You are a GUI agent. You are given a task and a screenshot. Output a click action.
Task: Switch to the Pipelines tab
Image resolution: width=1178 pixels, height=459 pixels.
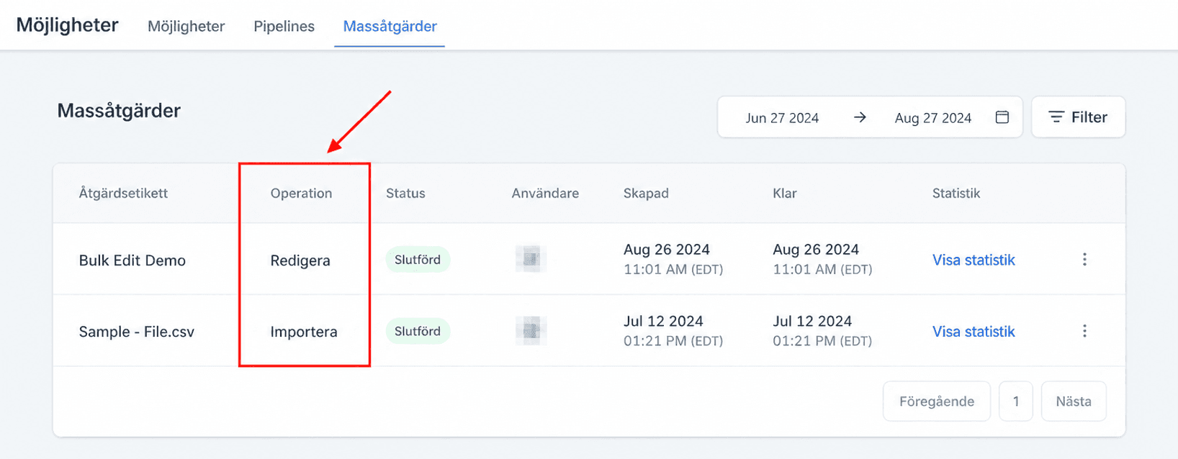click(x=284, y=26)
